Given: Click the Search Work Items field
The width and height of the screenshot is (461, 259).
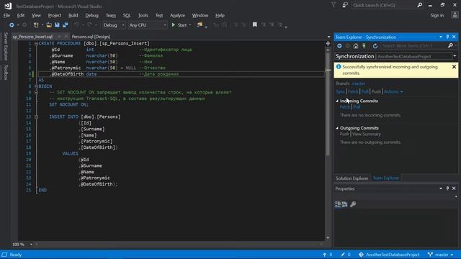Looking at the screenshot, I should 414,46.
